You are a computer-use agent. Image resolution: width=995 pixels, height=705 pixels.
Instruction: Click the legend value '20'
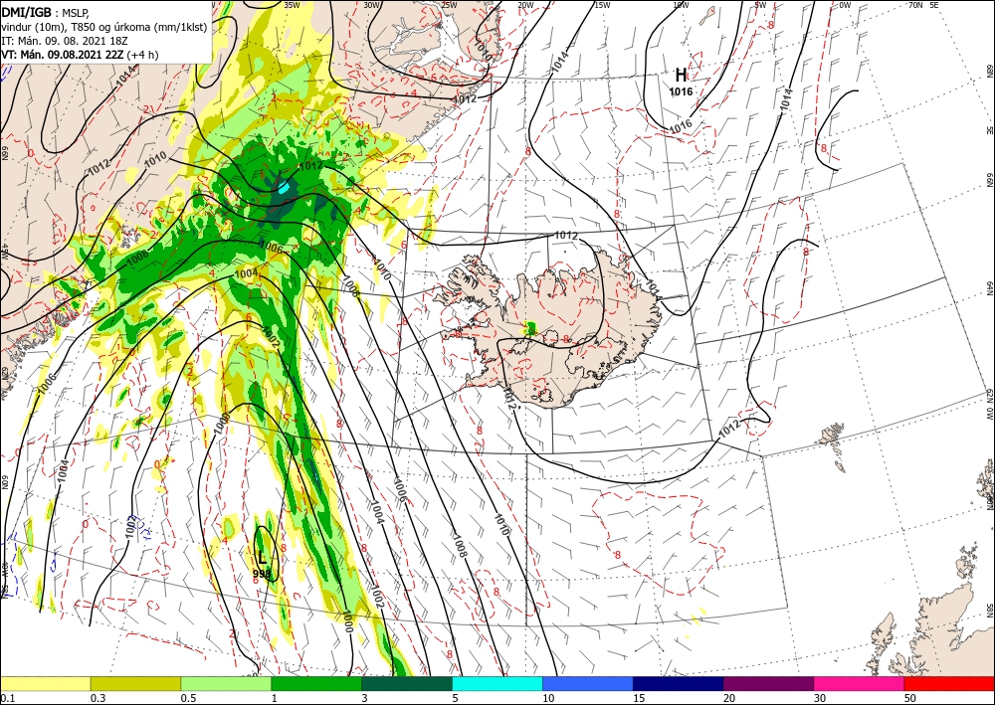pos(729,698)
